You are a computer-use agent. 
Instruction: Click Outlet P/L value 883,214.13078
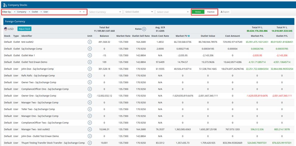(282, 129)
